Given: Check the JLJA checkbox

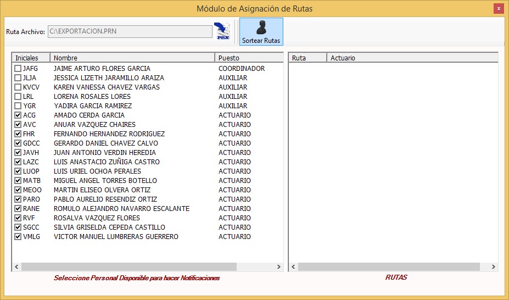Looking at the screenshot, I should (18, 78).
